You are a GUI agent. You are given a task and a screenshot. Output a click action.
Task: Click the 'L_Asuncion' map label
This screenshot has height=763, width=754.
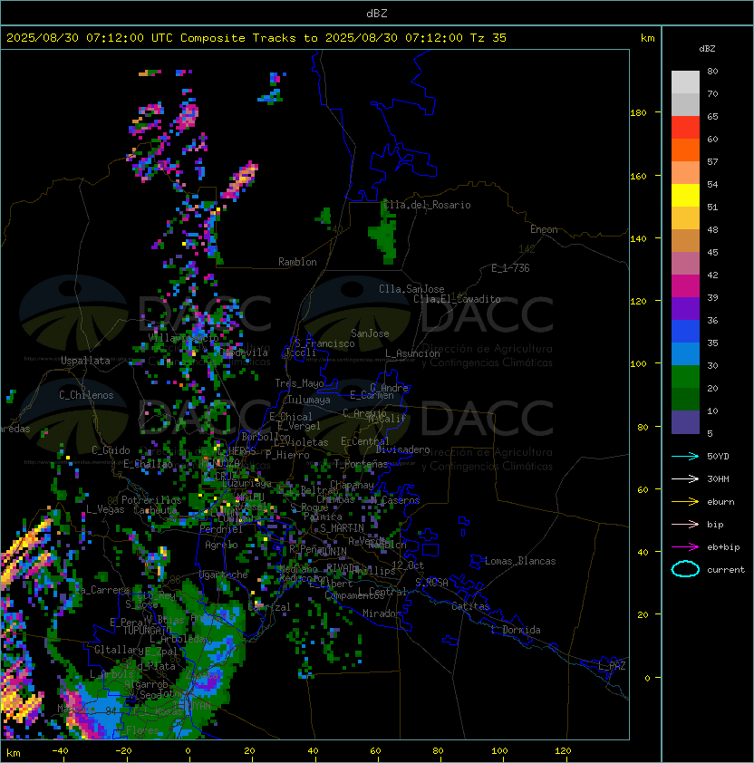click(x=412, y=353)
